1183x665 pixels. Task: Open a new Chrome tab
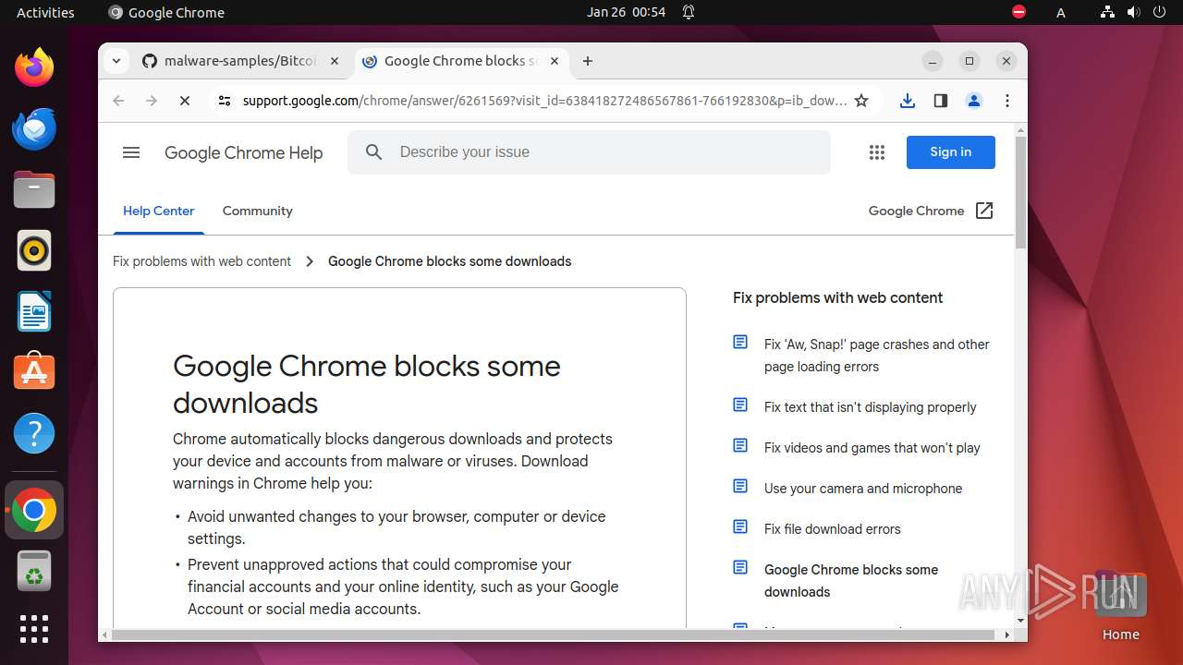588,61
